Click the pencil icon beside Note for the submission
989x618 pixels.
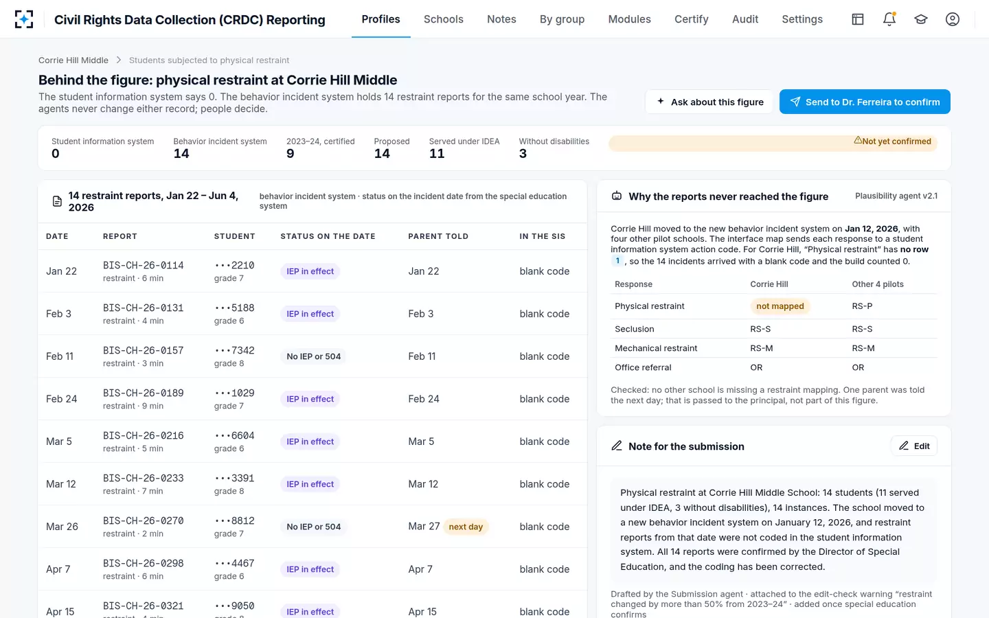pyautogui.click(x=617, y=446)
